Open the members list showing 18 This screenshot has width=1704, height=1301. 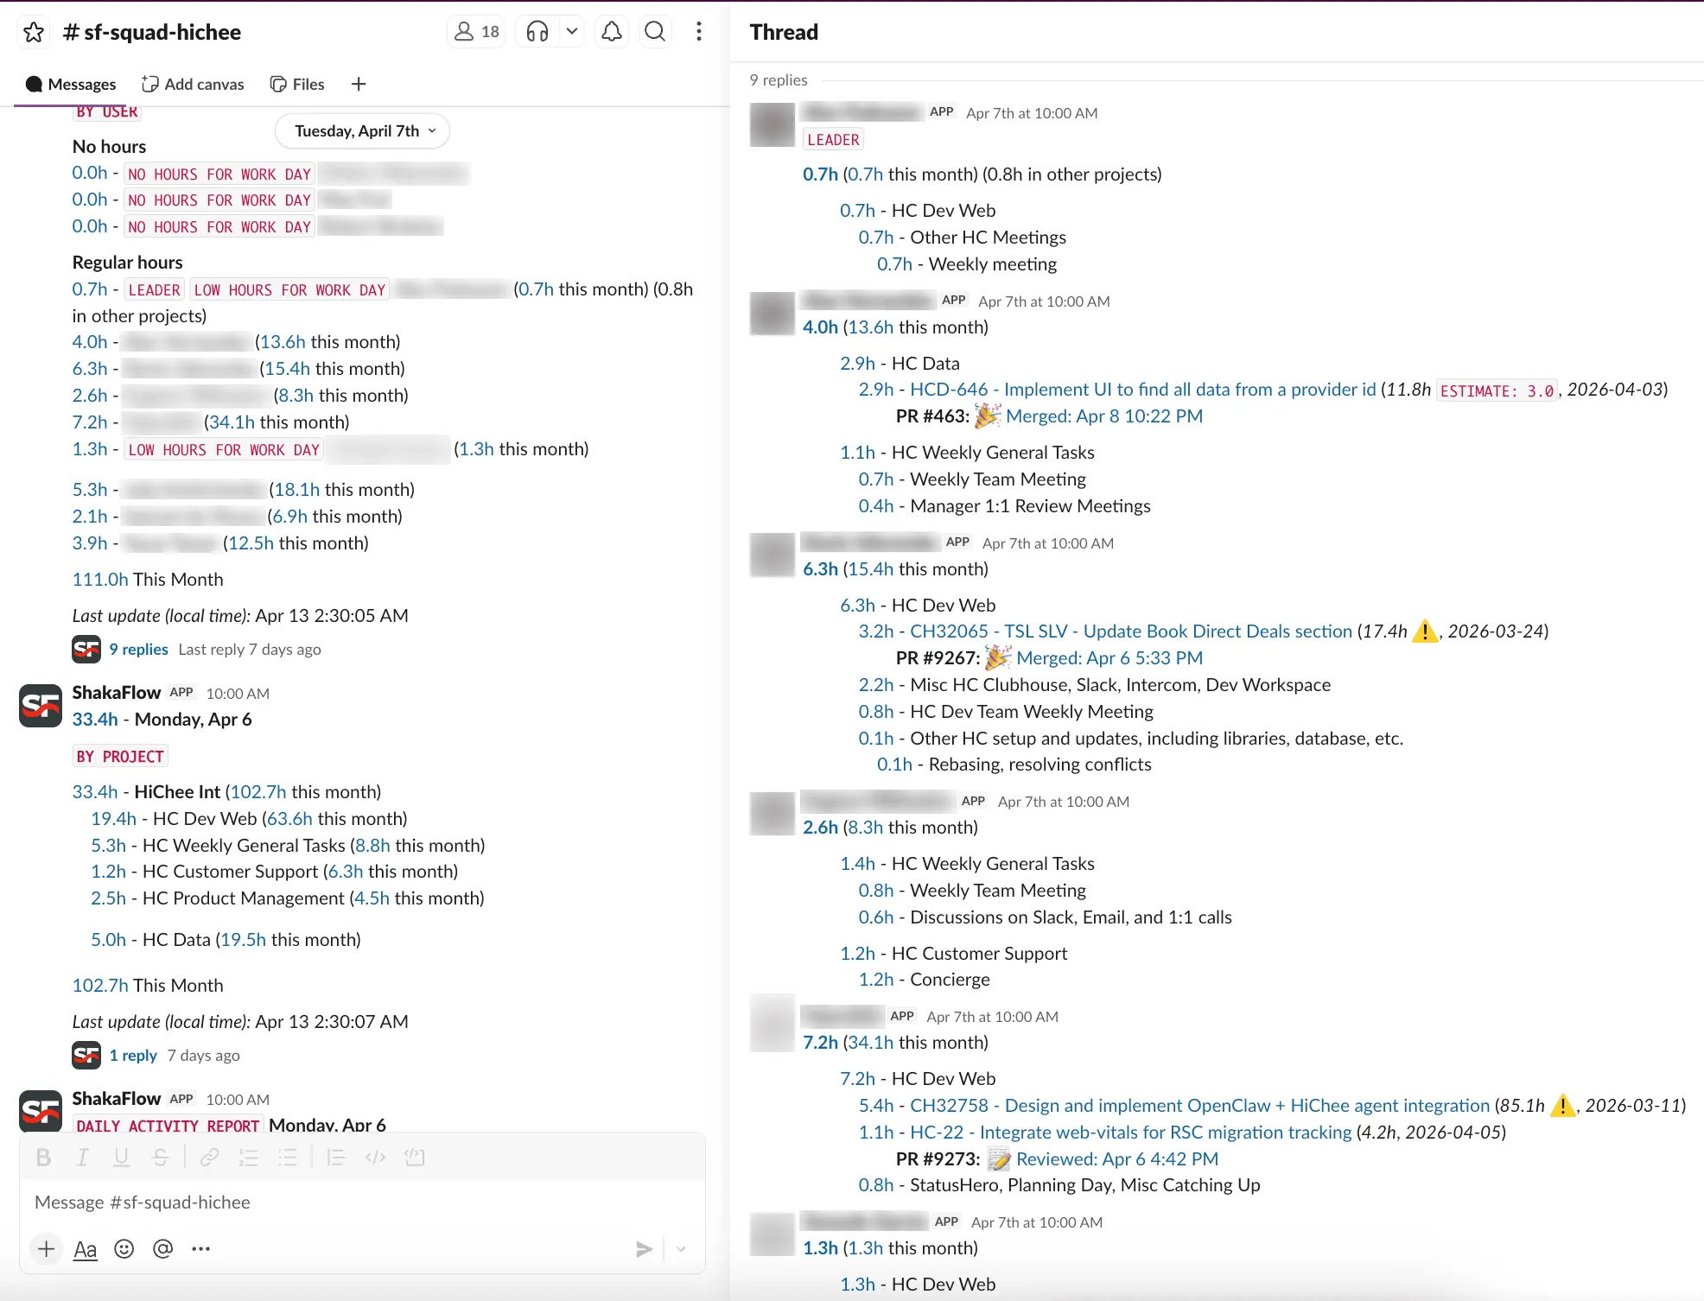pos(476,32)
